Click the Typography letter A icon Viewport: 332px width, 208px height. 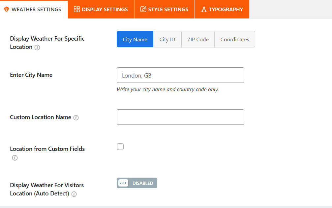coord(204,9)
